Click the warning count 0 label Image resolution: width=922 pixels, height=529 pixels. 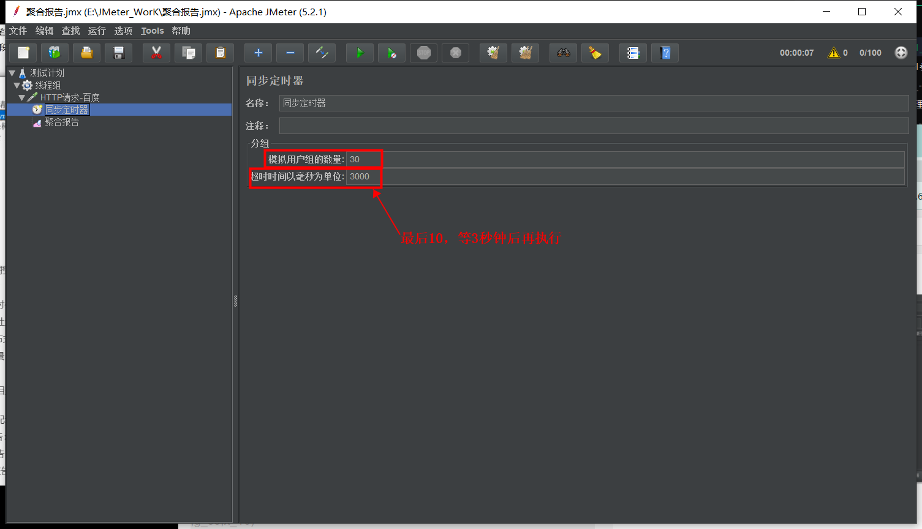(x=845, y=53)
